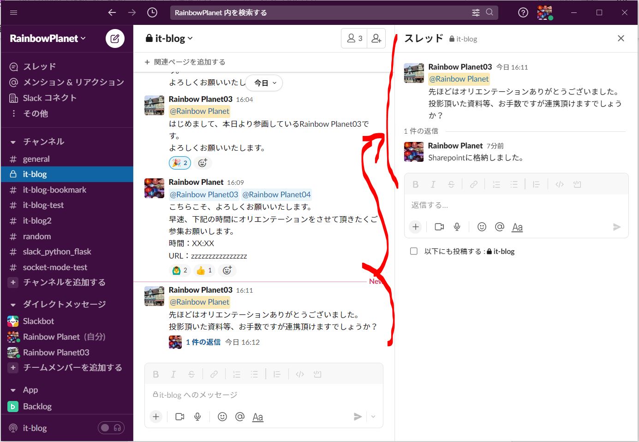Open スレッド in the sidebar

pos(39,66)
